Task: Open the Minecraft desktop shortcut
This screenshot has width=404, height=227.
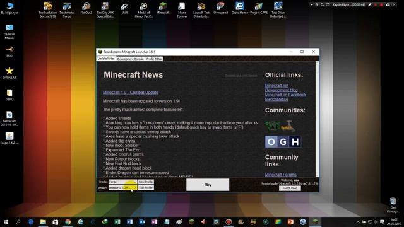Action: (163, 8)
